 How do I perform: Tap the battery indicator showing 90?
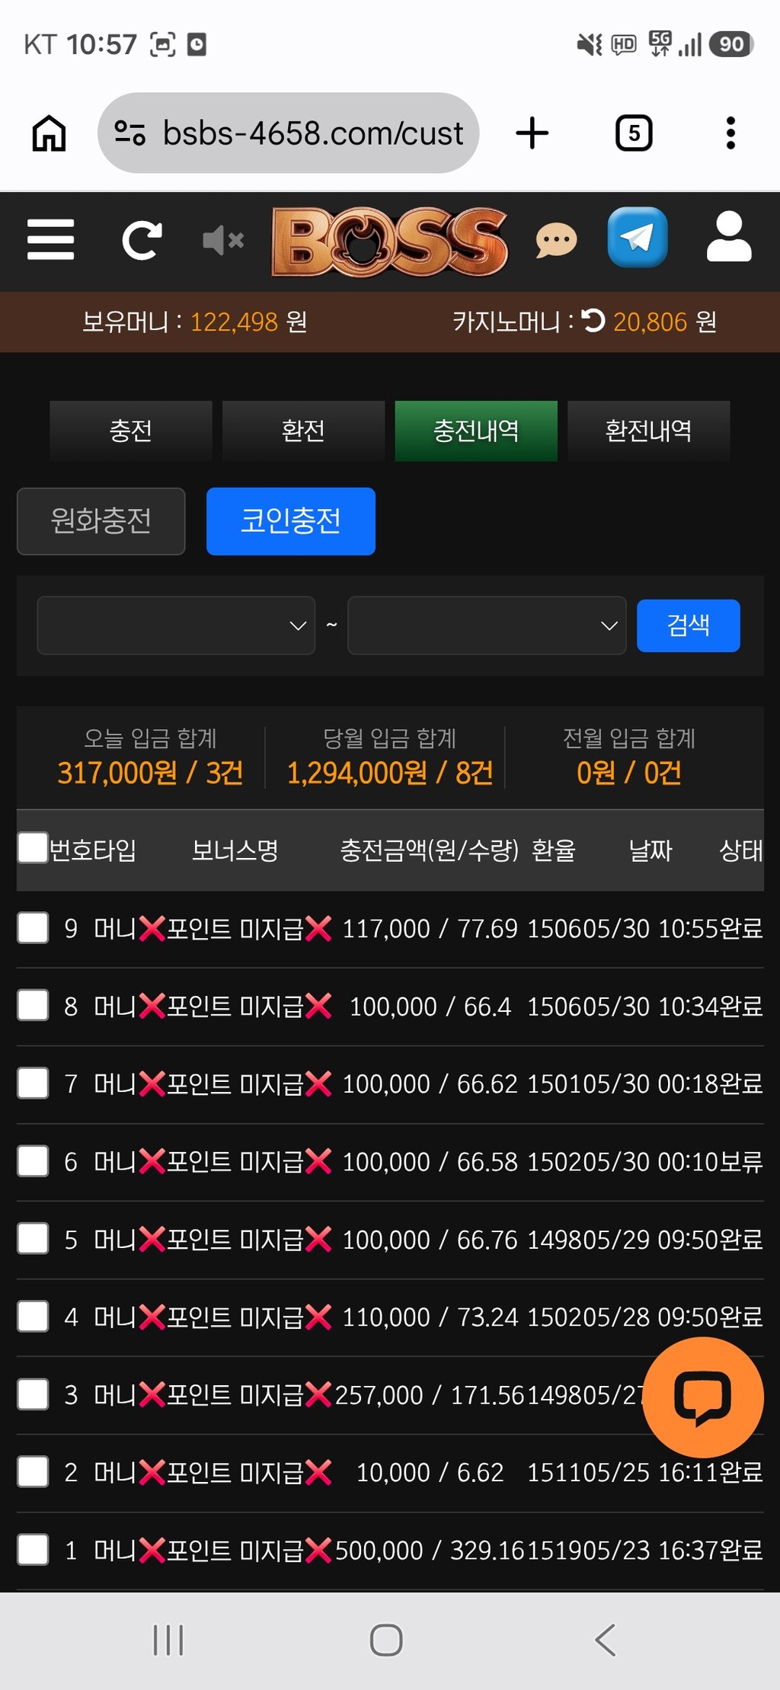[x=730, y=44]
